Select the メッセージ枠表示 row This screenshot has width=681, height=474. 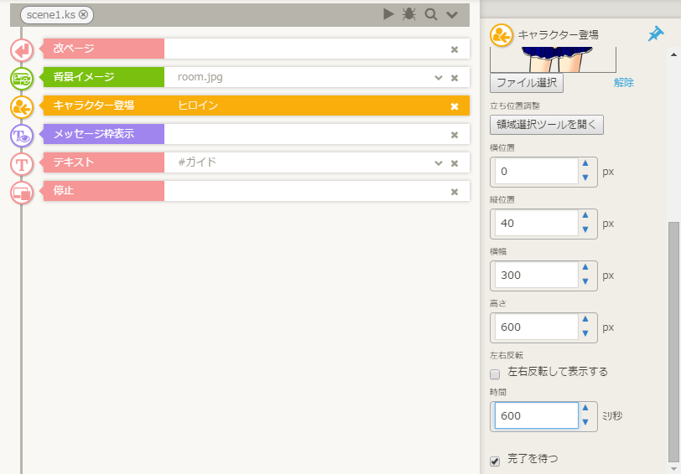pos(257,134)
